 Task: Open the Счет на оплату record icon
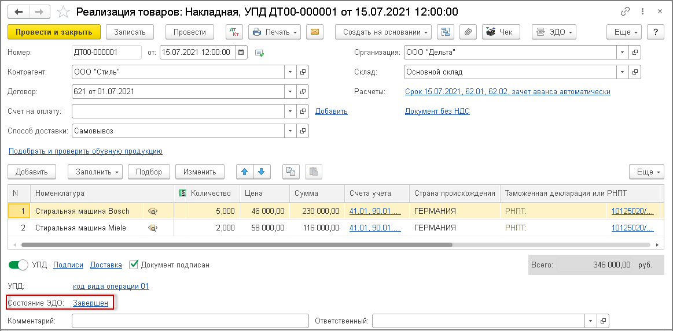point(303,111)
